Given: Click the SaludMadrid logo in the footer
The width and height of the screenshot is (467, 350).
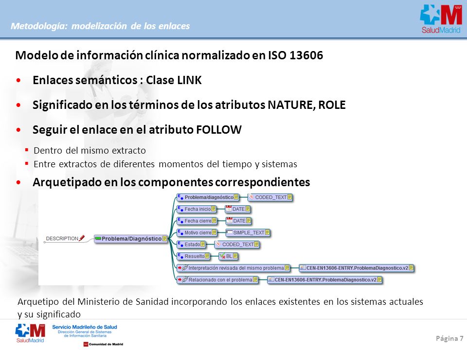Looking at the screenshot, I should (30, 333).
